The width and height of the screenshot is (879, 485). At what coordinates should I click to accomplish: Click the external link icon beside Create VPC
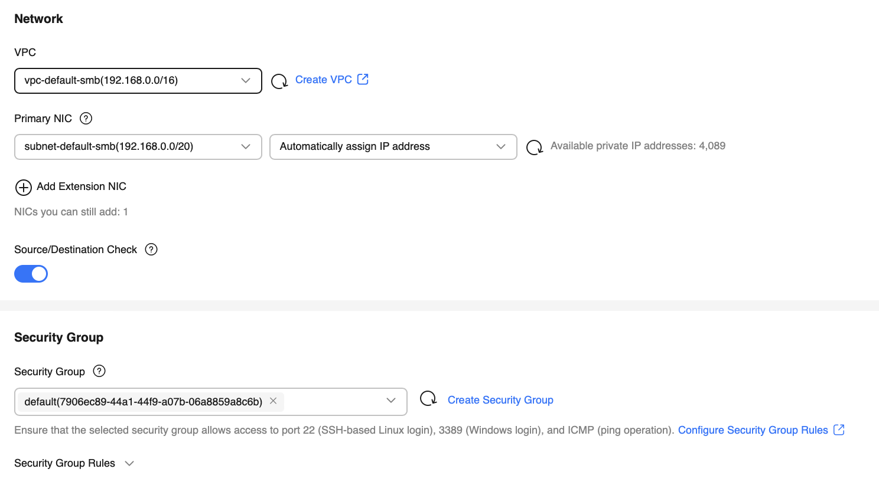[x=363, y=79]
